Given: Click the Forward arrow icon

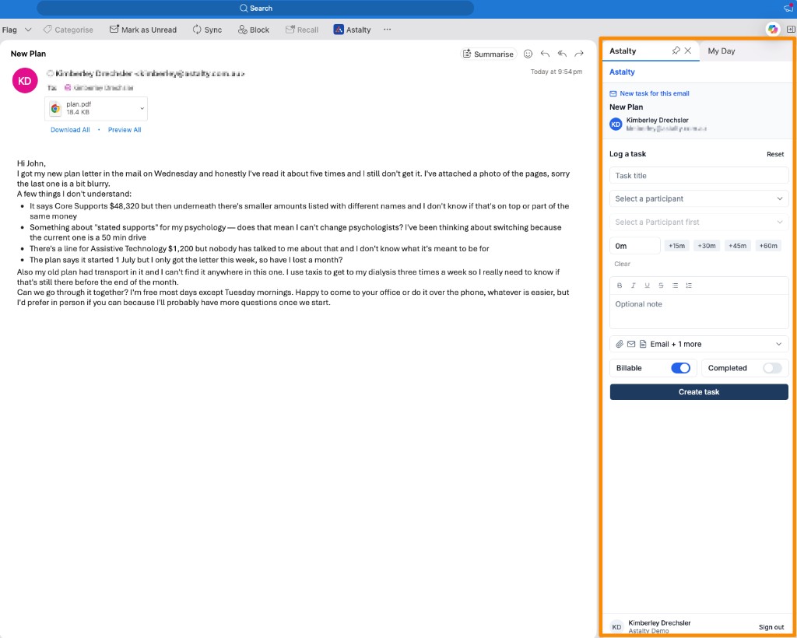Looking at the screenshot, I should click(x=579, y=54).
